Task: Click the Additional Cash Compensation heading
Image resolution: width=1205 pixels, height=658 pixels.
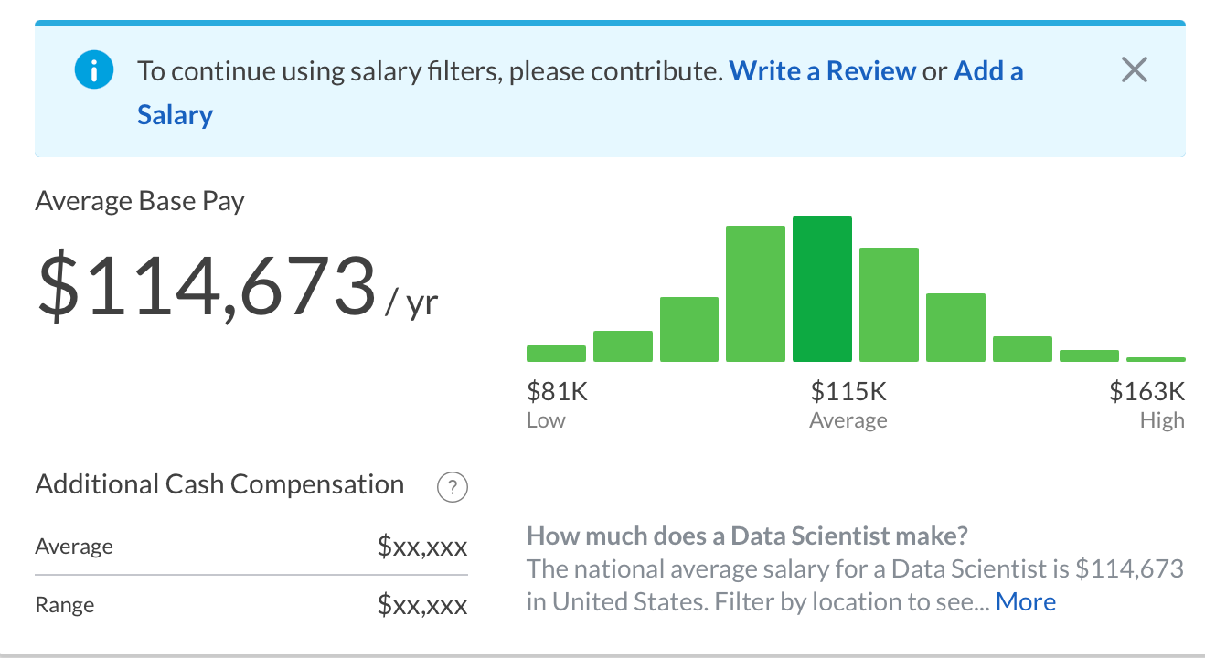Action: coord(219,483)
